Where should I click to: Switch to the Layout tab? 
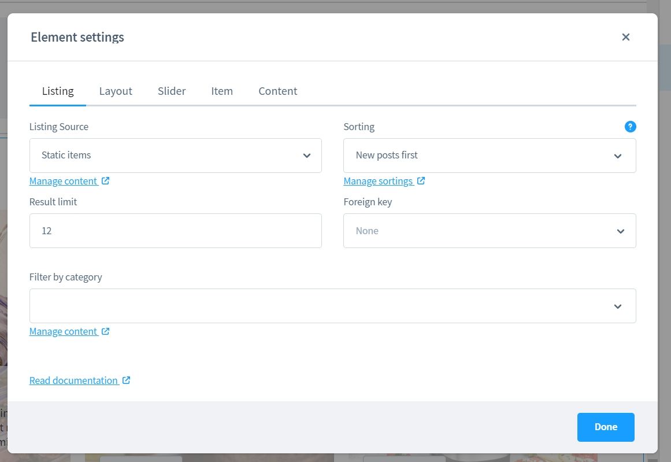coord(116,91)
